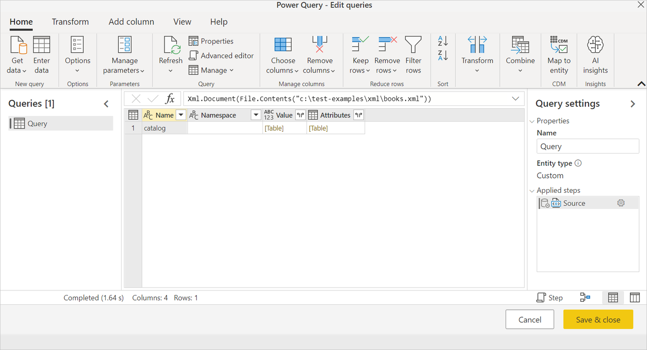
Task: Open query Properties
Action: click(211, 41)
